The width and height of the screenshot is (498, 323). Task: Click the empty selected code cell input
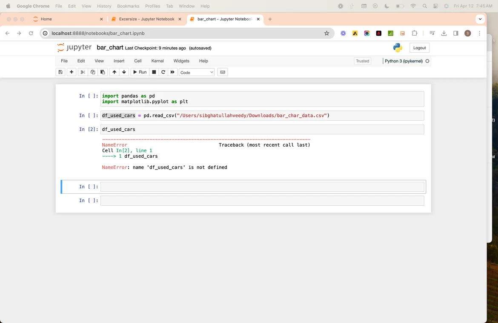pos(262,187)
